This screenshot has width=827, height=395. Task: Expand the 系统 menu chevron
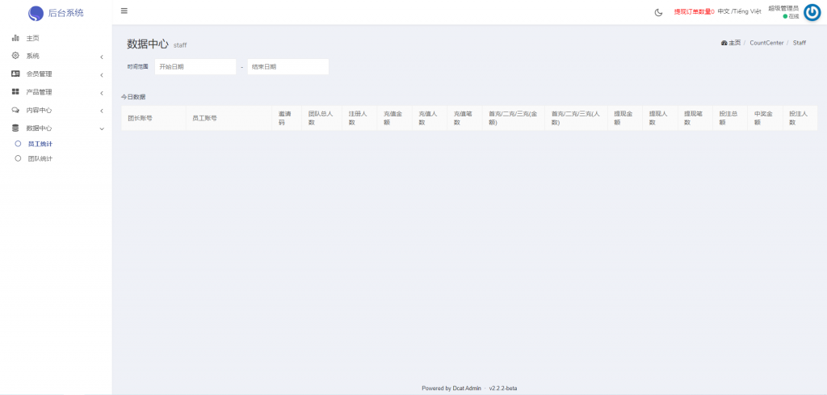click(x=101, y=57)
